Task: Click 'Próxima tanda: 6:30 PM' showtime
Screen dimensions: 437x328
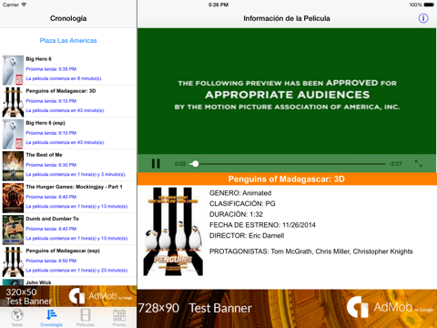Action: 51,165
